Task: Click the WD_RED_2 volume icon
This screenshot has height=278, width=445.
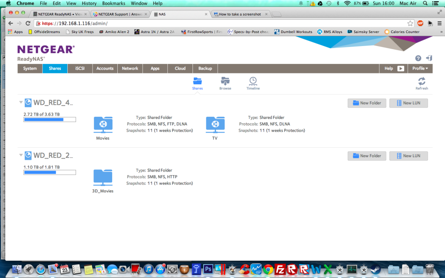Action: [x=28, y=156]
